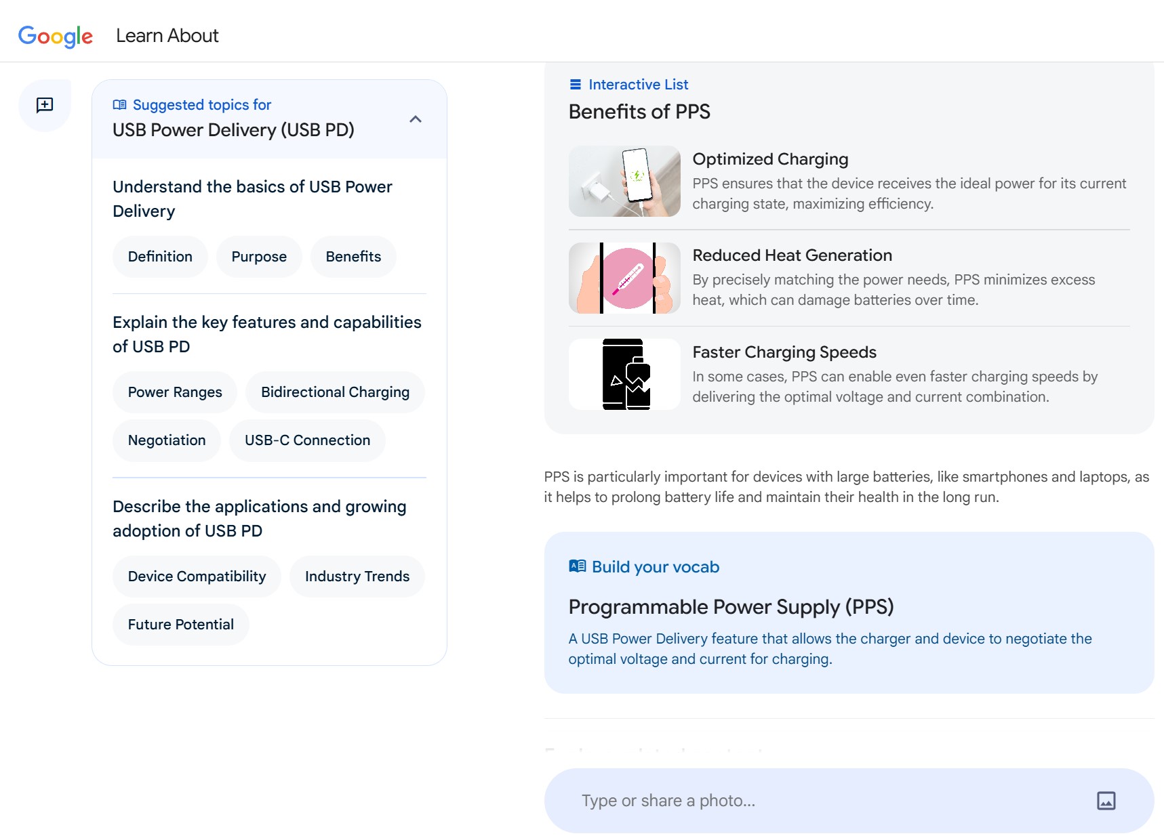1164x838 pixels.
Task: Select the Definition topic chip
Action: pyautogui.click(x=160, y=257)
